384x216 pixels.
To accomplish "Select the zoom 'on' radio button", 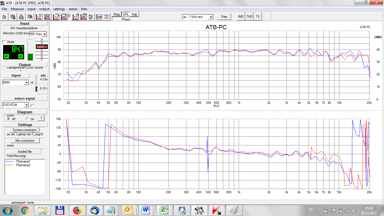I will point(27,119).
